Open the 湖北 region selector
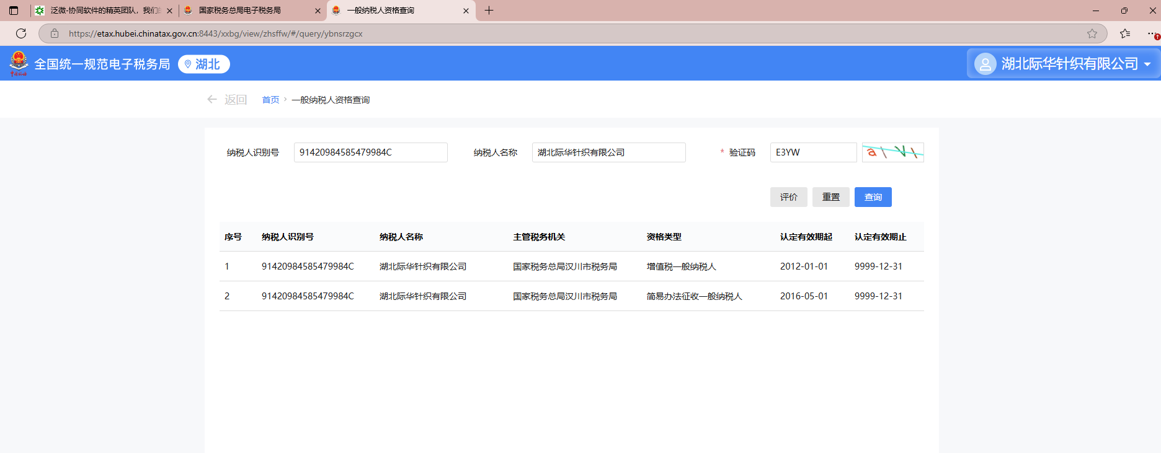Image resolution: width=1161 pixels, height=453 pixels. [x=204, y=64]
